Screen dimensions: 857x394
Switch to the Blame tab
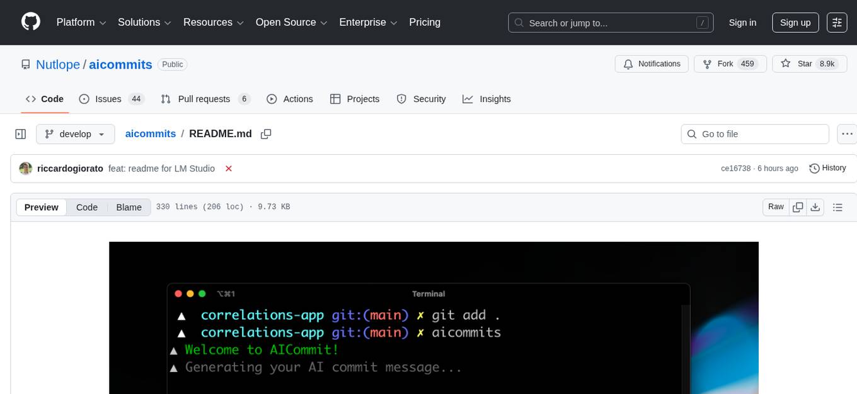[x=129, y=207]
